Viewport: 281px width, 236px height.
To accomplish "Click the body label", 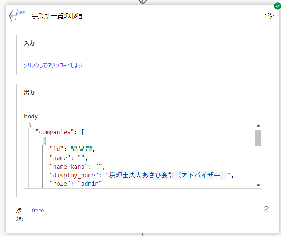I will (31, 117).
